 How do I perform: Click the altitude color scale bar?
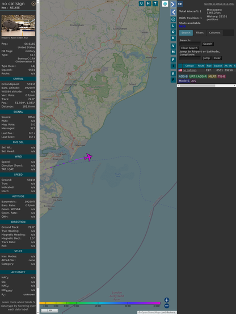click(100, 303)
